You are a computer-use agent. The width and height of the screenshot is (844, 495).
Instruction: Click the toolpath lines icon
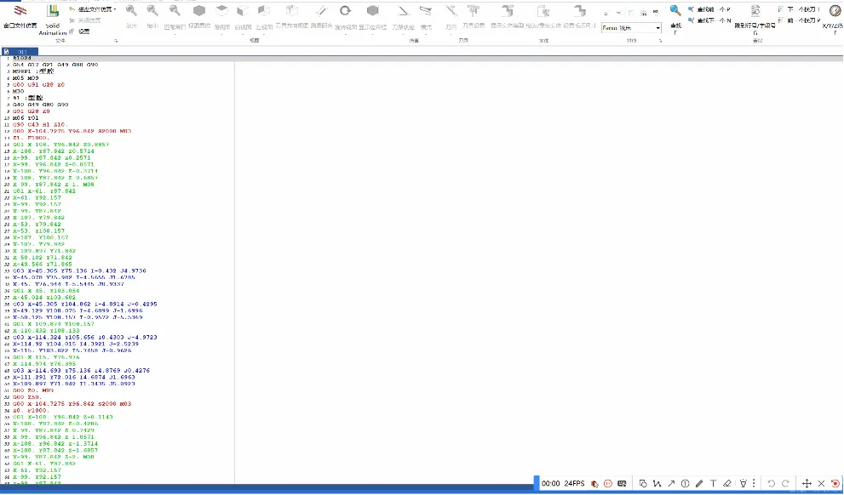pyautogui.click(x=403, y=10)
